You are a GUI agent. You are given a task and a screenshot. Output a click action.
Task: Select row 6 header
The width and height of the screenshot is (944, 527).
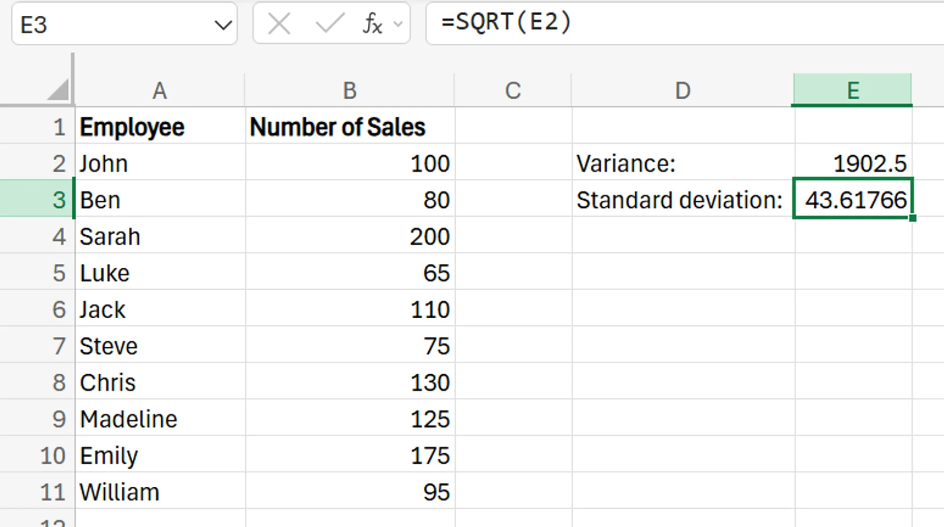click(x=37, y=308)
